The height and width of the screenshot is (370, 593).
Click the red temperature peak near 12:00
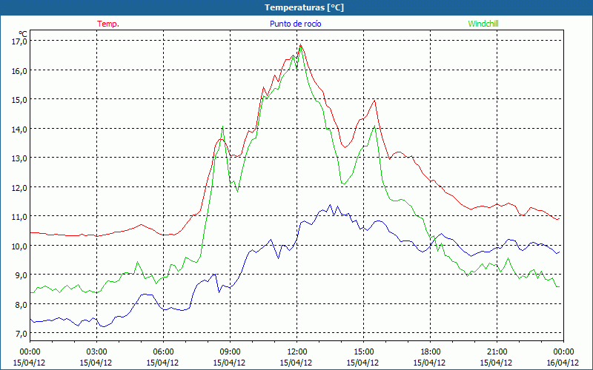(301, 45)
